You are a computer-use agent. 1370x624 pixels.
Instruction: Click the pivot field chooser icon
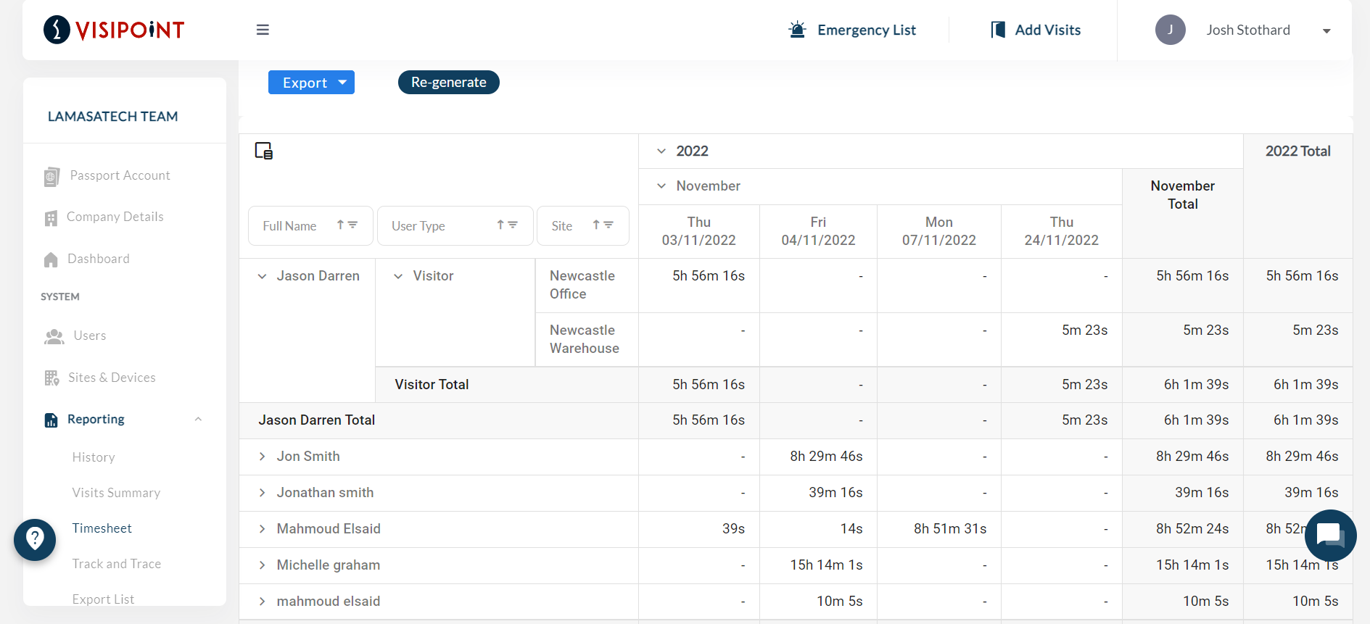264,151
